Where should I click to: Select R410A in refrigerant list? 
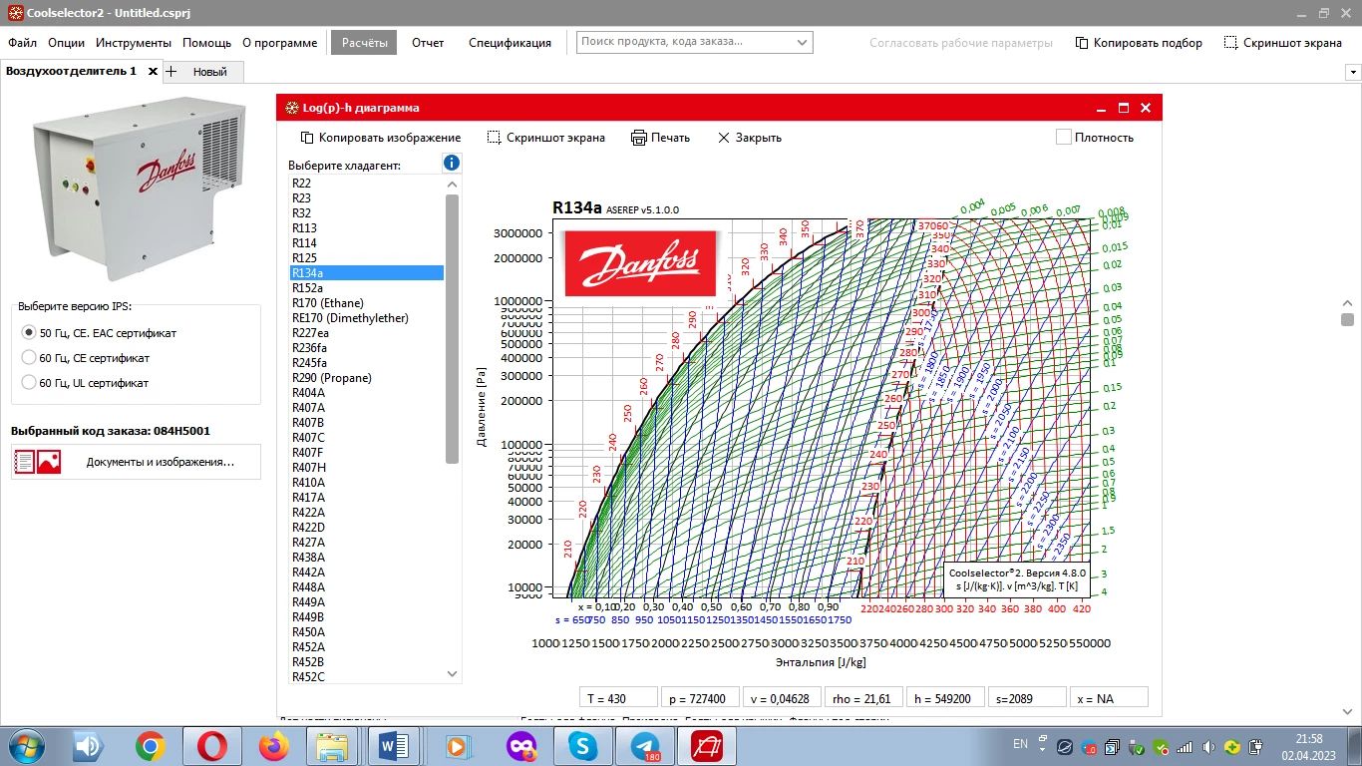click(x=367, y=483)
